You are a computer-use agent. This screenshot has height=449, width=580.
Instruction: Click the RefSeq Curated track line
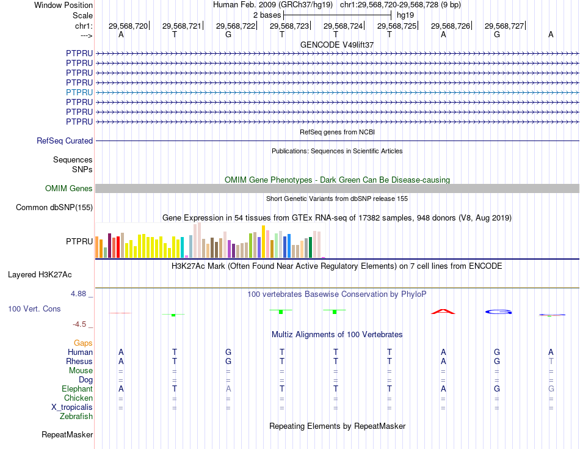tap(338, 141)
